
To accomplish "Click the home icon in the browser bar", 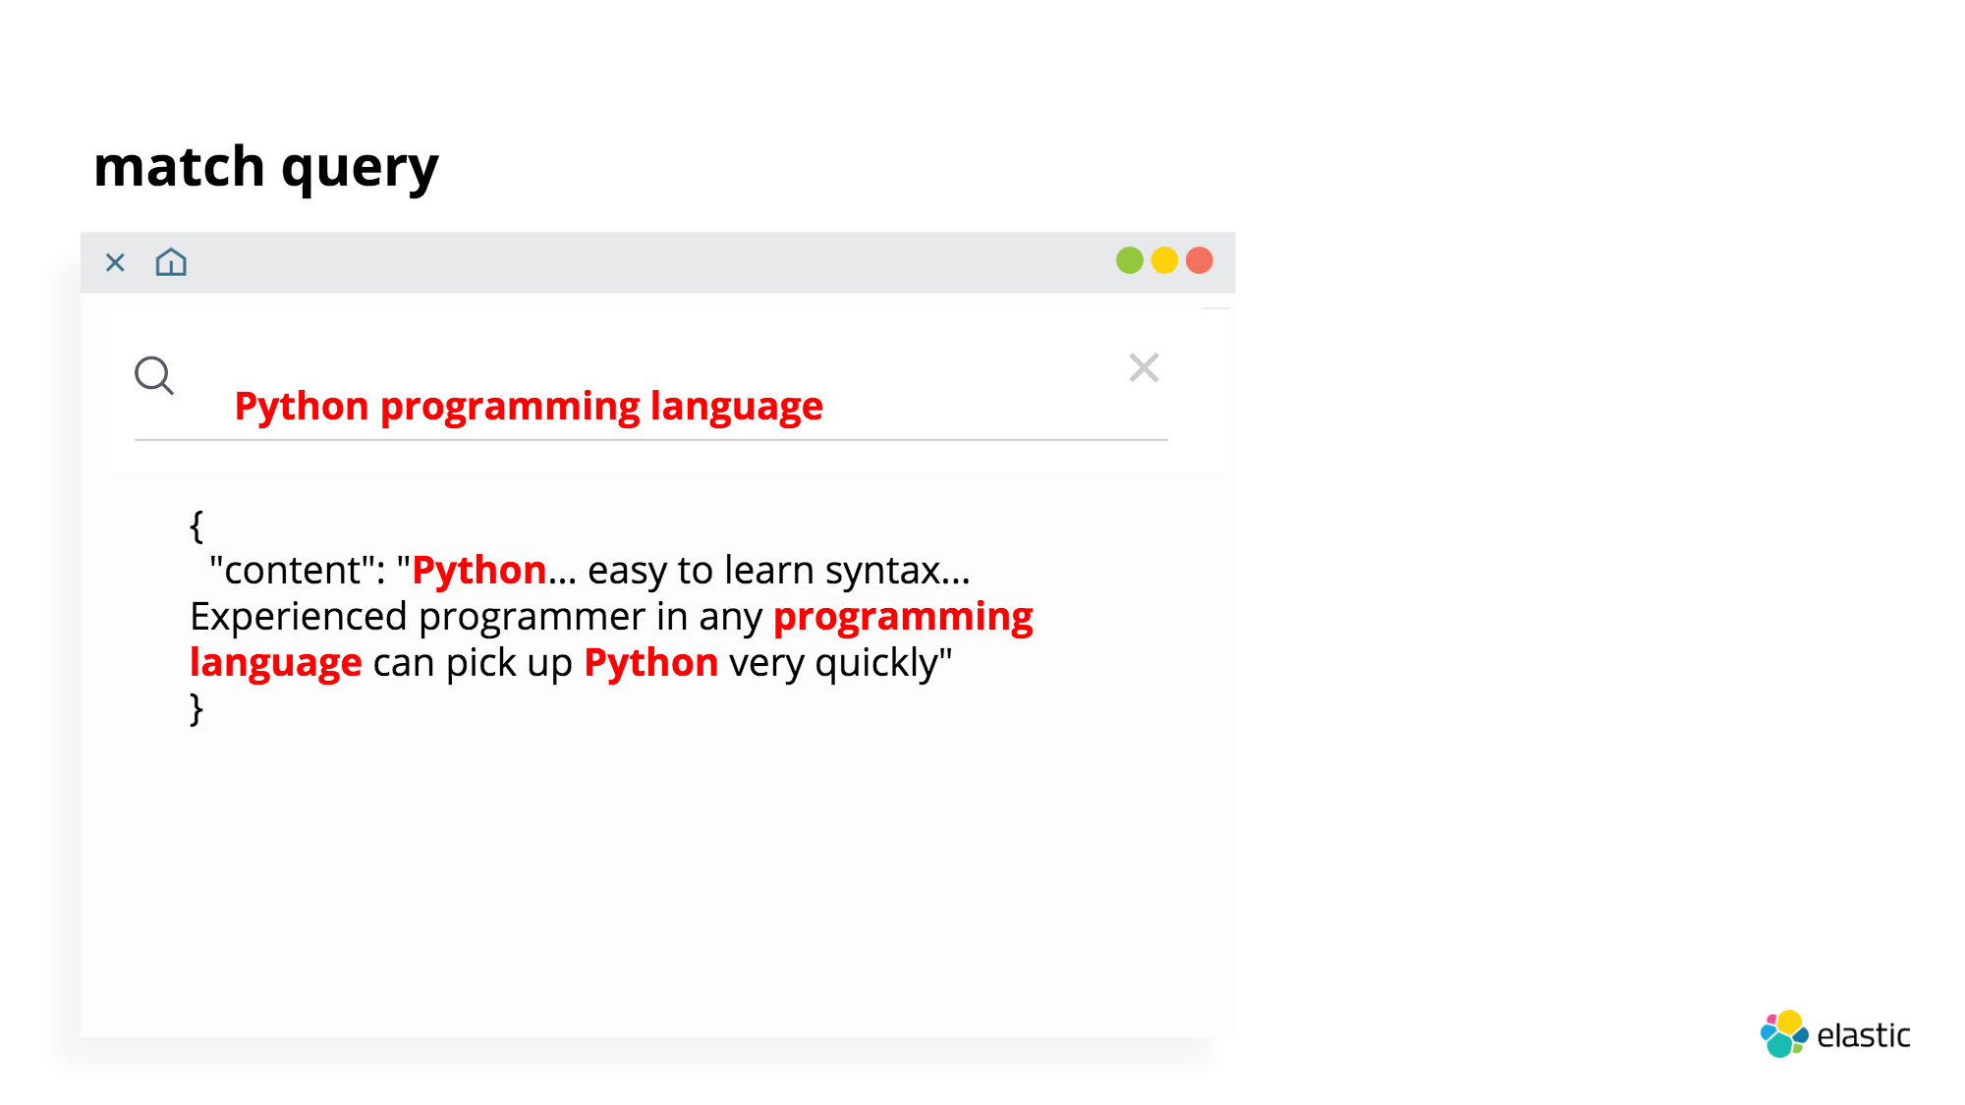I will [x=171, y=262].
